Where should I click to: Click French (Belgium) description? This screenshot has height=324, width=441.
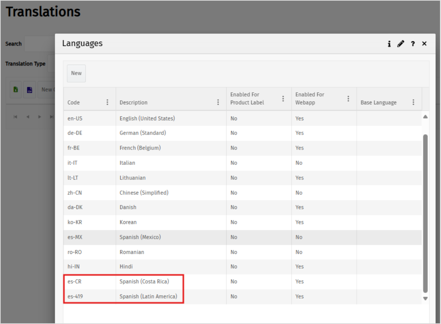pos(140,148)
